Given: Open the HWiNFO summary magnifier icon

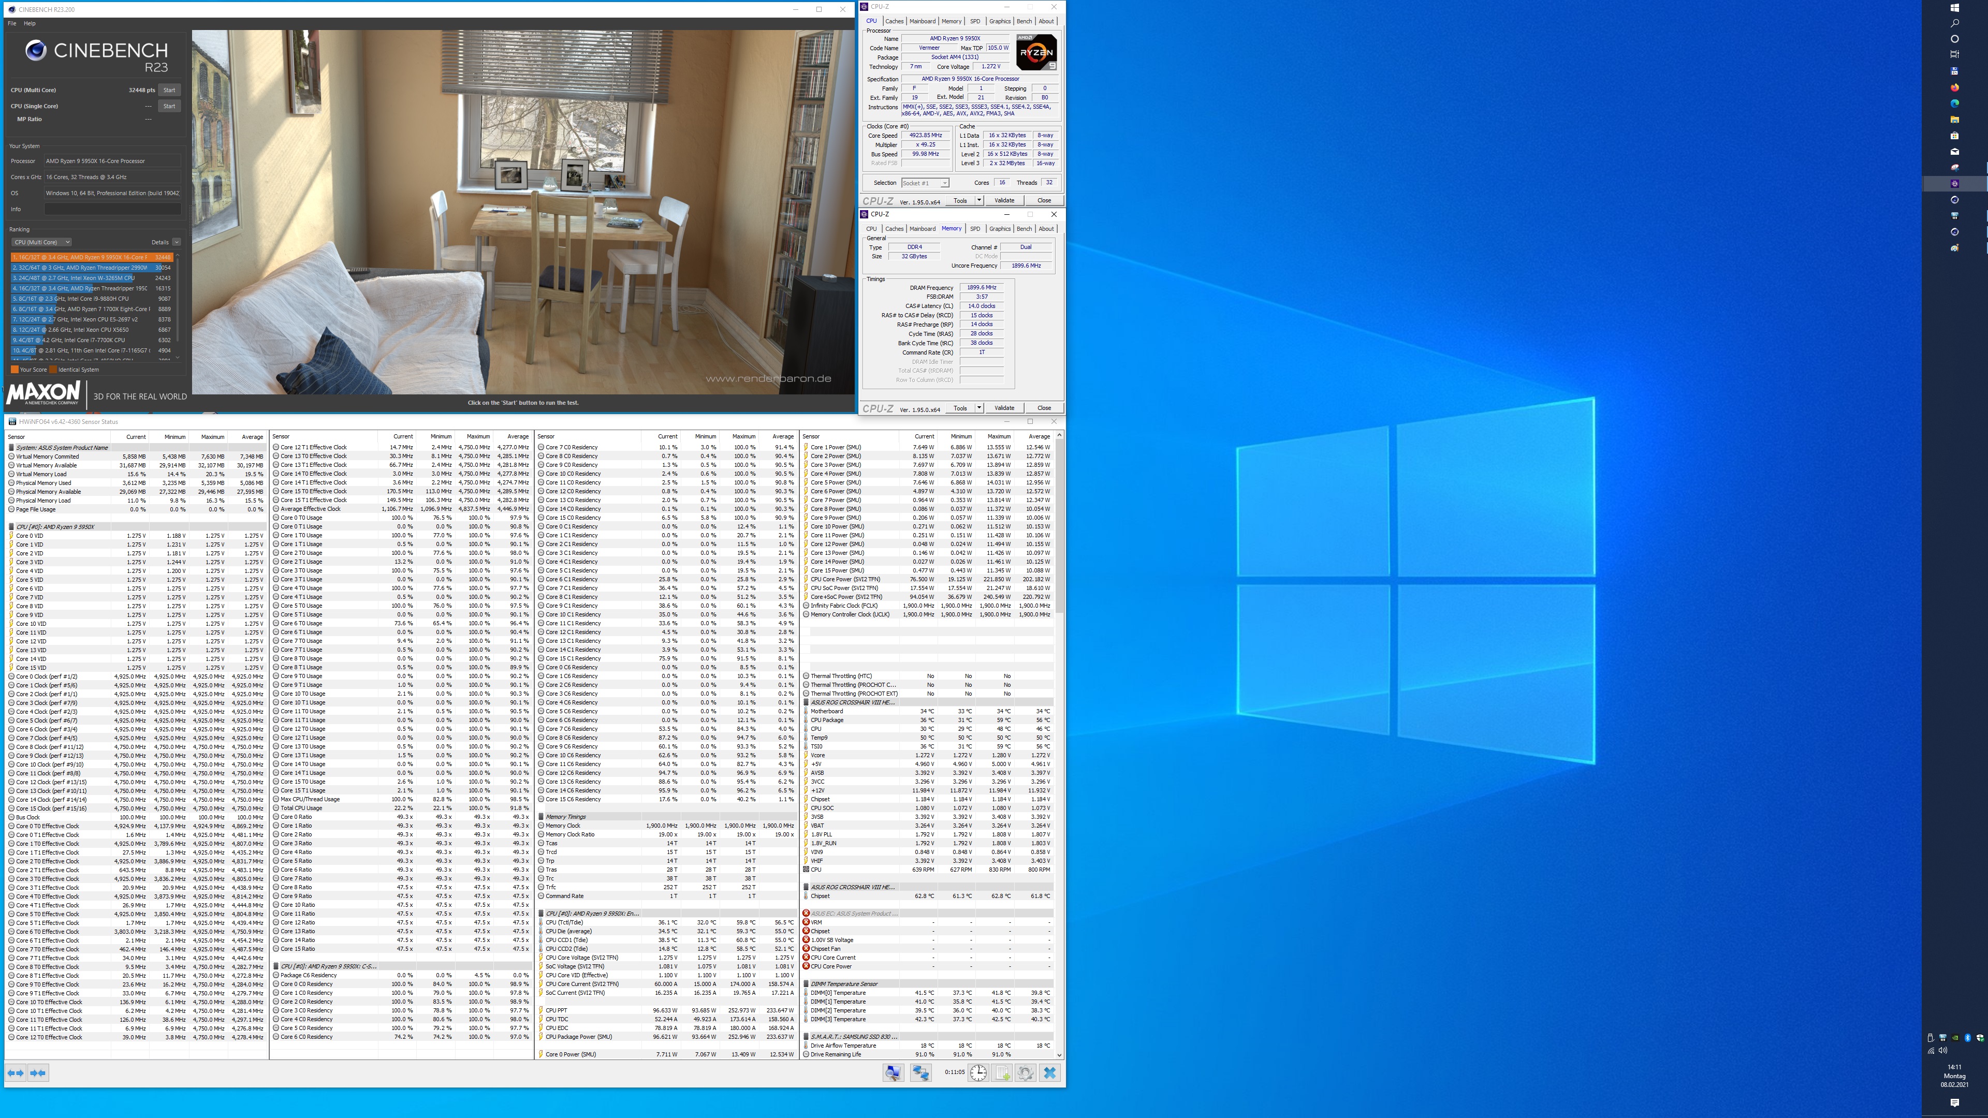Looking at the screenshot, I should coord(893,1072).
